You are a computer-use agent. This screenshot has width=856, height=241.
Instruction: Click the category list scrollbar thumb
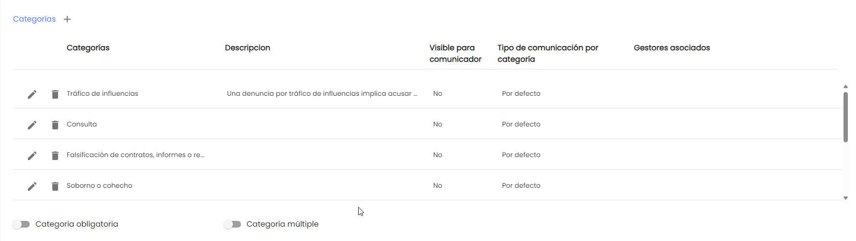coord(845,117)
